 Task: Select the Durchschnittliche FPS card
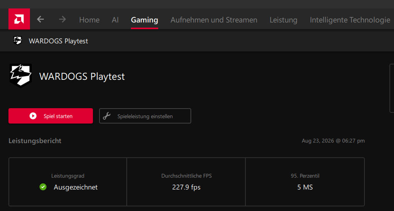(x=186, y=182)
